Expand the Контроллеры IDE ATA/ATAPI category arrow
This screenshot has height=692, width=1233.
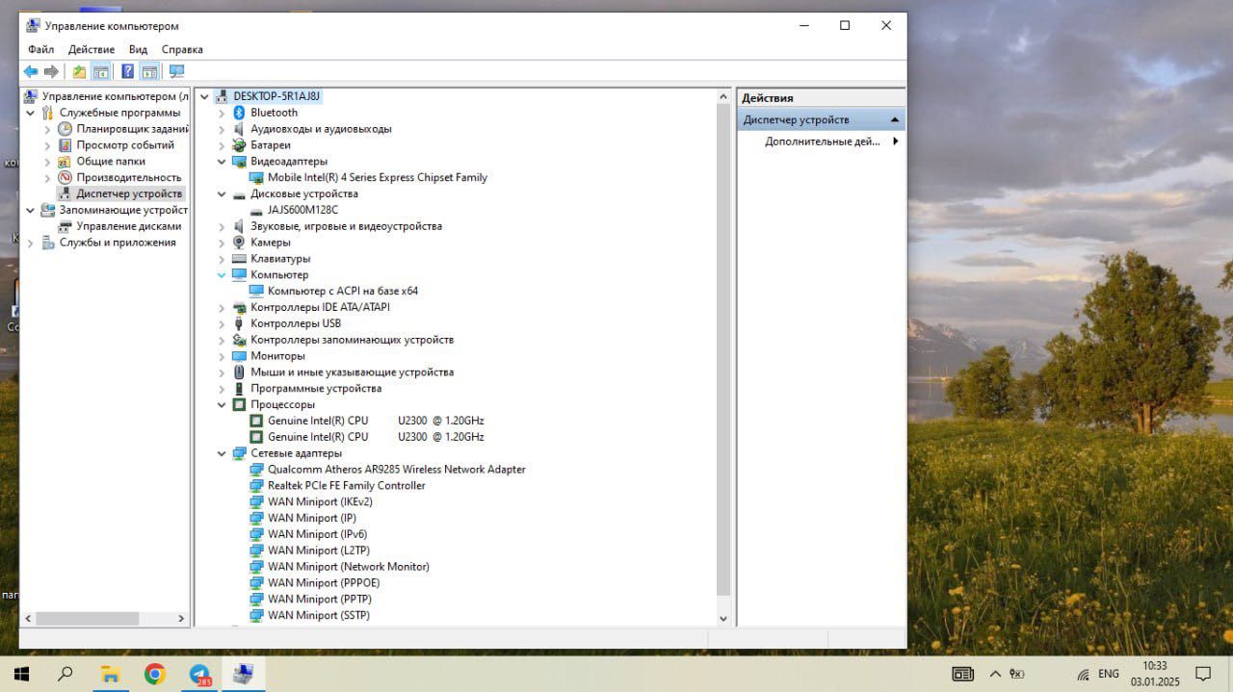pos(222,308)
